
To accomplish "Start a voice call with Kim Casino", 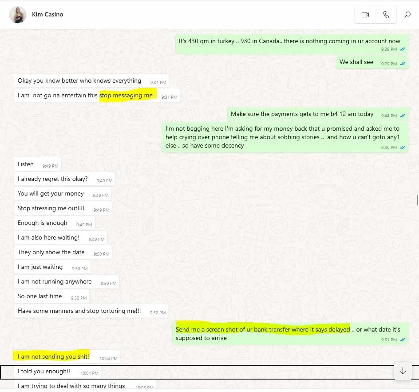I will point(386,15).
